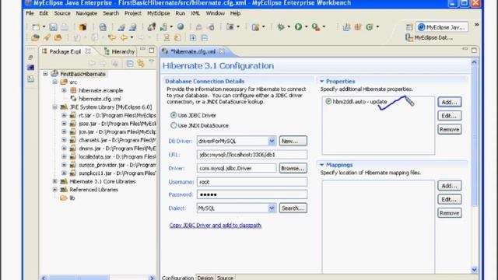Click the editor vertical scrollbar up arrow
The image size is (498, 280).
474,62
